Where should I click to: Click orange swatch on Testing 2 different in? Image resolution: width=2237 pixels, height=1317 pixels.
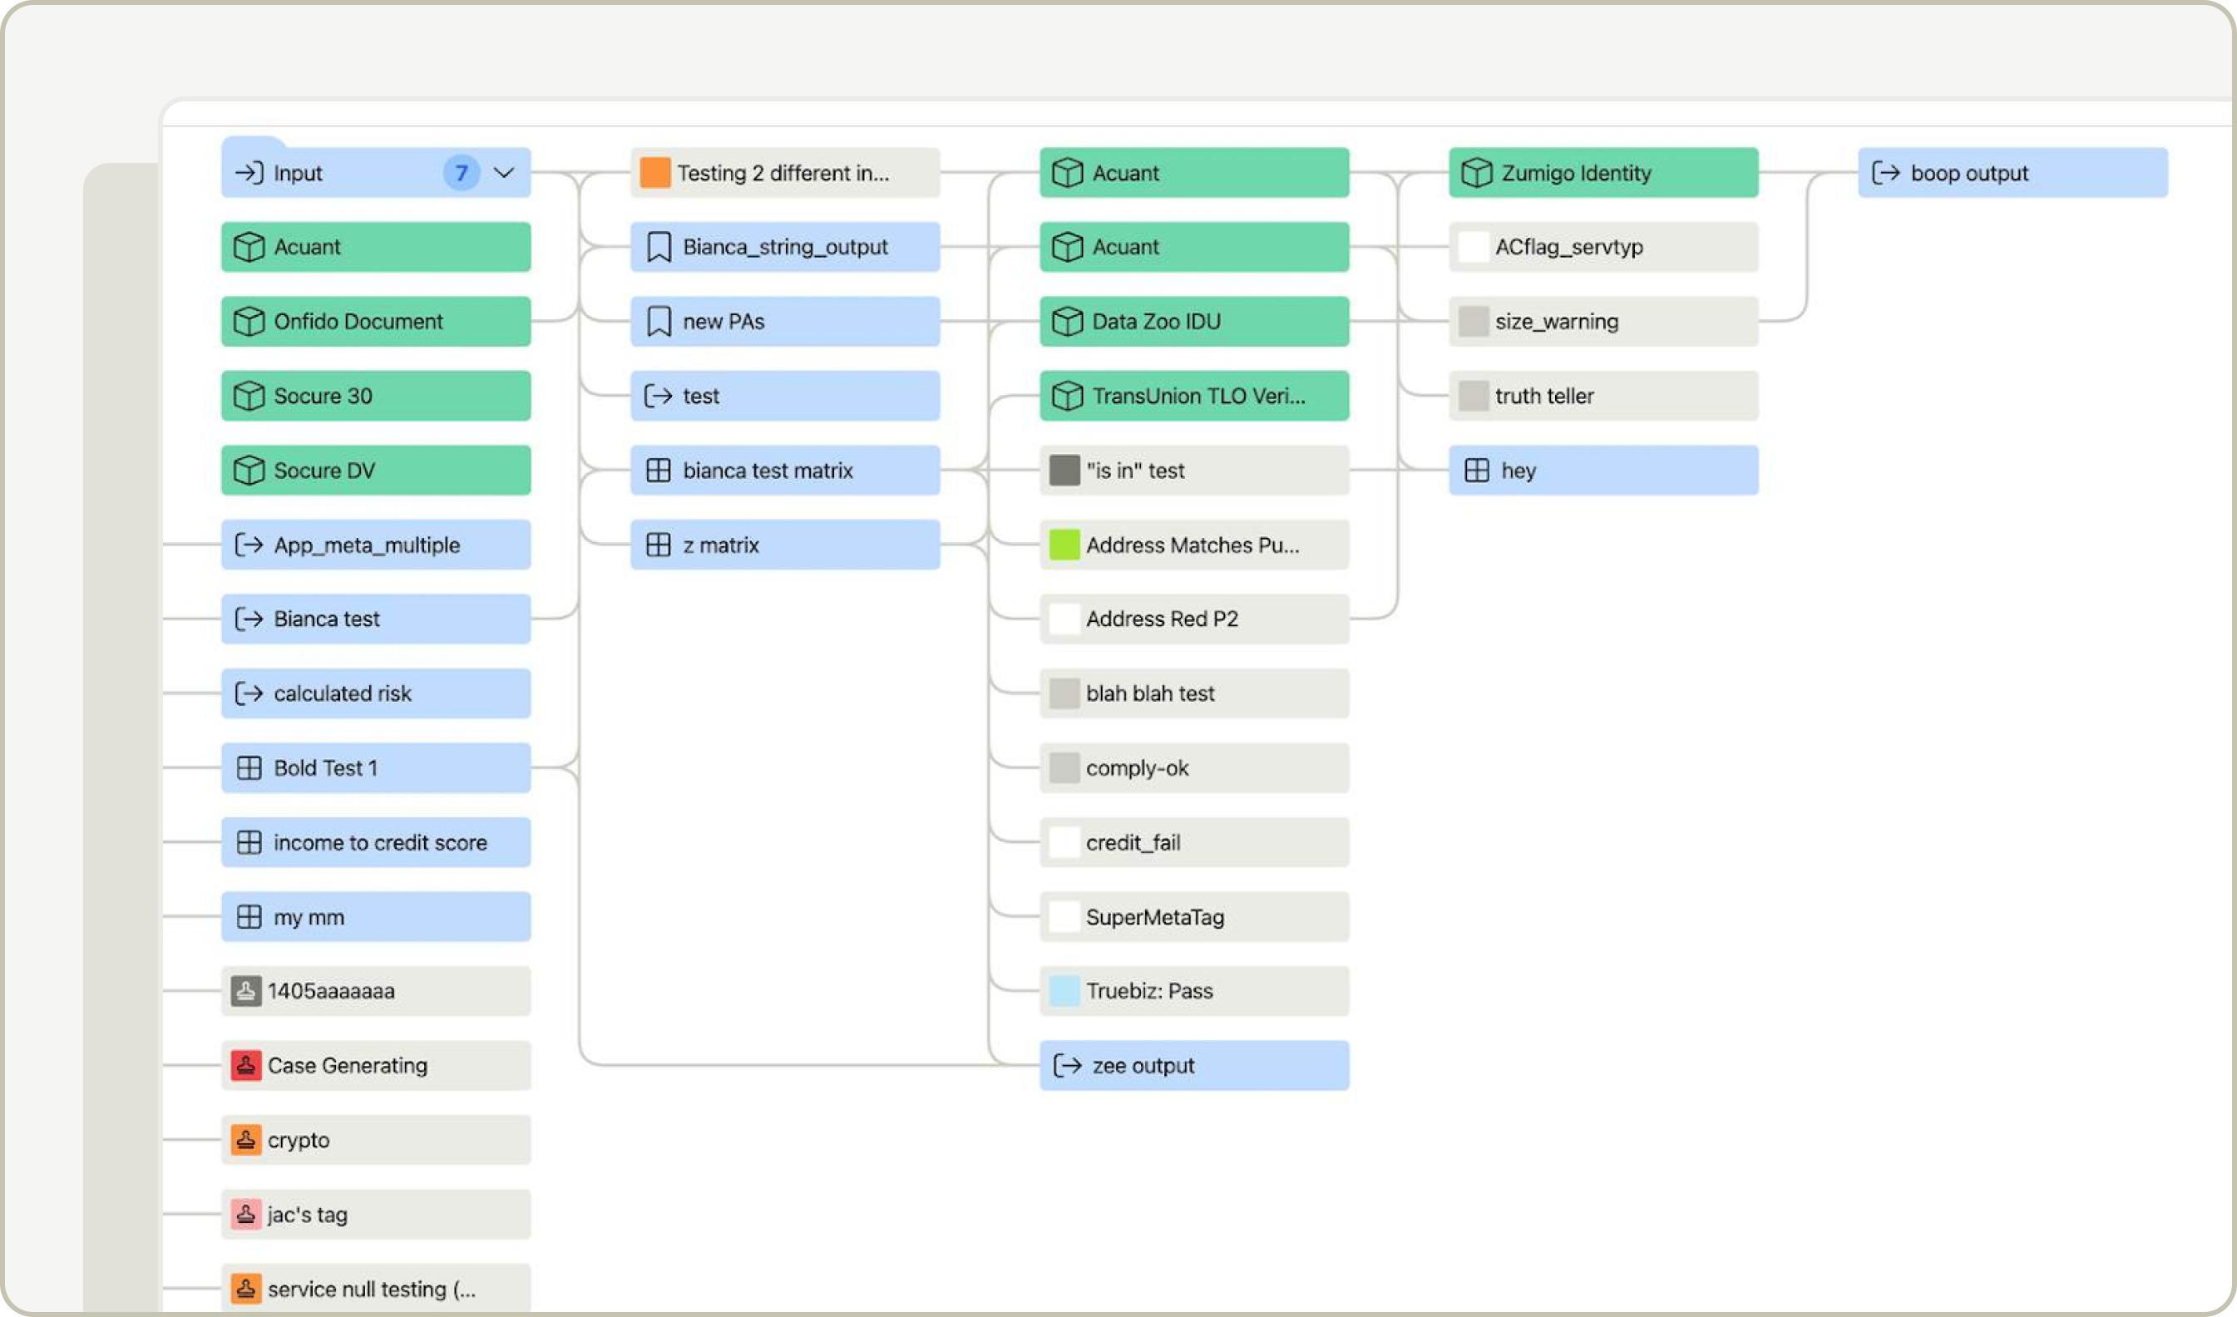click(655, 172)
